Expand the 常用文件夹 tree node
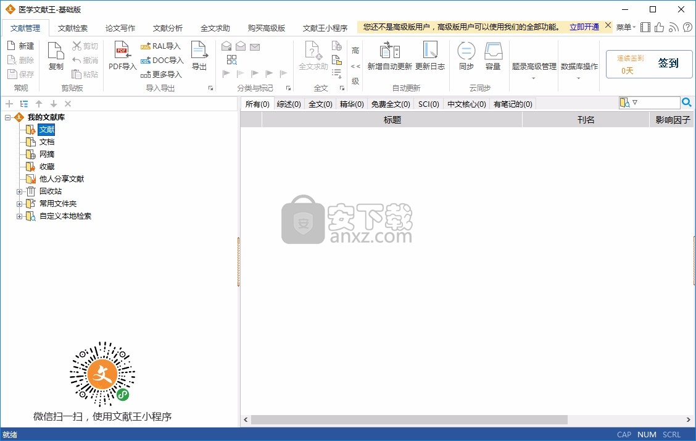This screenshot has height=441, width=696. click(19, 204)
